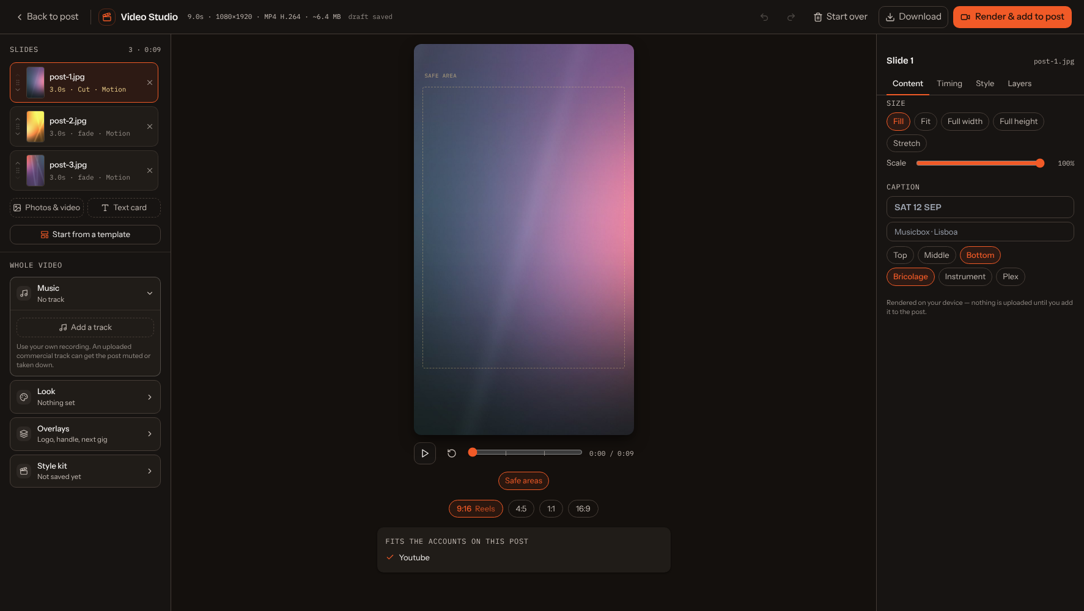Go to the Layers tab
This screenshot has width=1084, height=611.
(x=1020, y=84)
